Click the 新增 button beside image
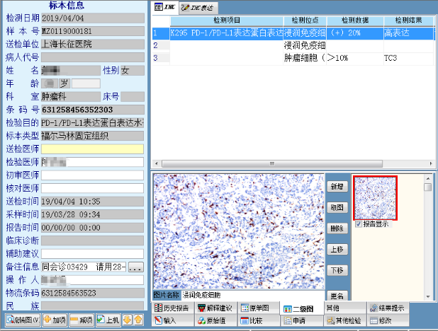Viewport: 438px width, 331px height. (337, 186)
